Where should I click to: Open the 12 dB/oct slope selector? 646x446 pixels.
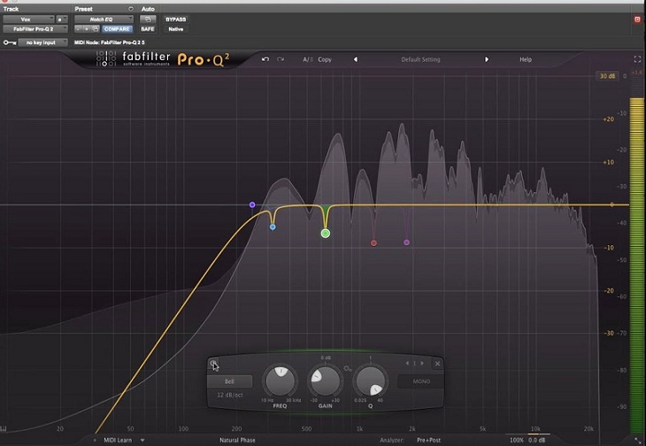pyautogui.click(x=229, y=395)
